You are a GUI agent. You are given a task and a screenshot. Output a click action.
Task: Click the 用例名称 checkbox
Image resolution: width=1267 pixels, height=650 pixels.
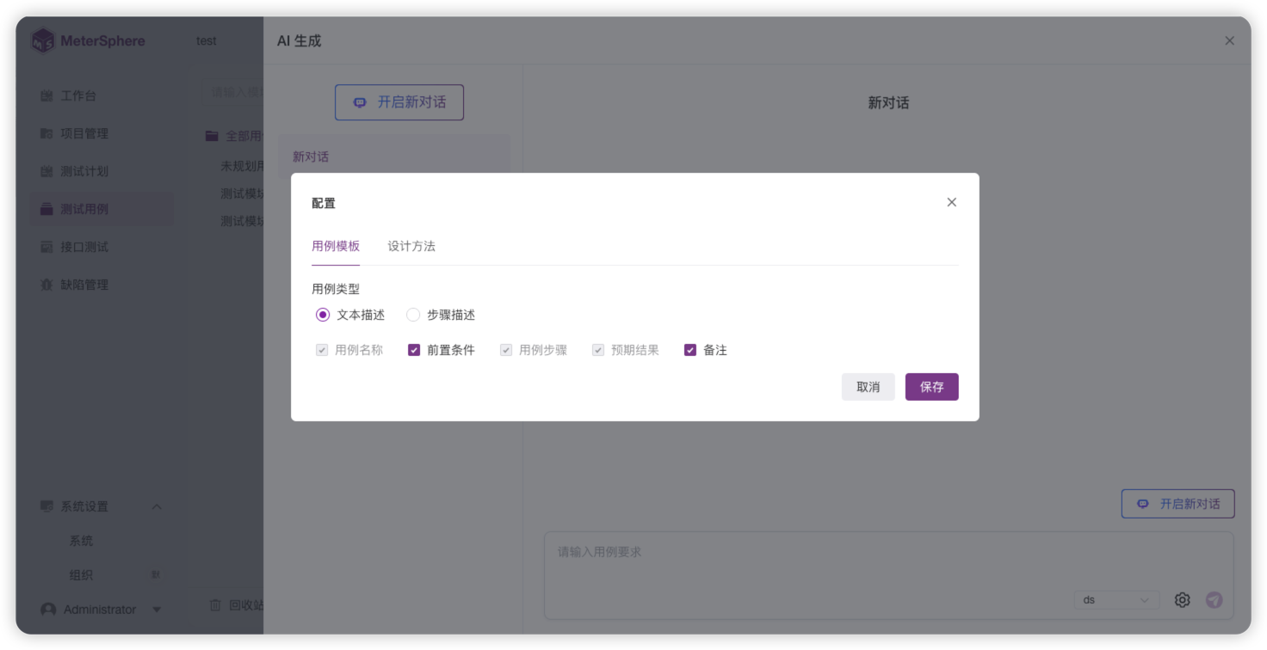[322, 350]
